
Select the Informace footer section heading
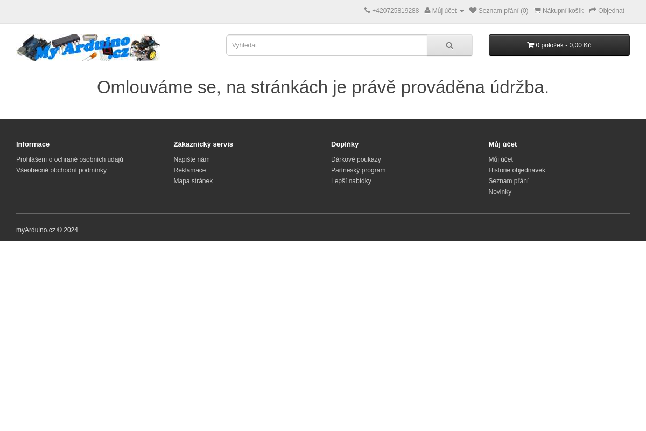tap(33, 144)
